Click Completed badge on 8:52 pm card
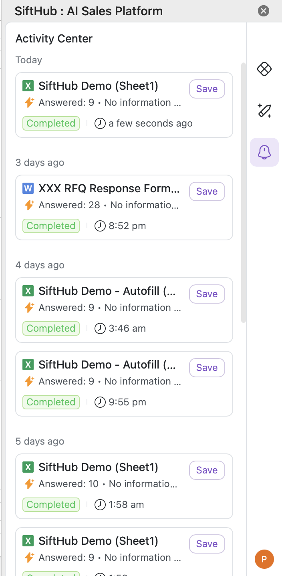 click(51, 226)
